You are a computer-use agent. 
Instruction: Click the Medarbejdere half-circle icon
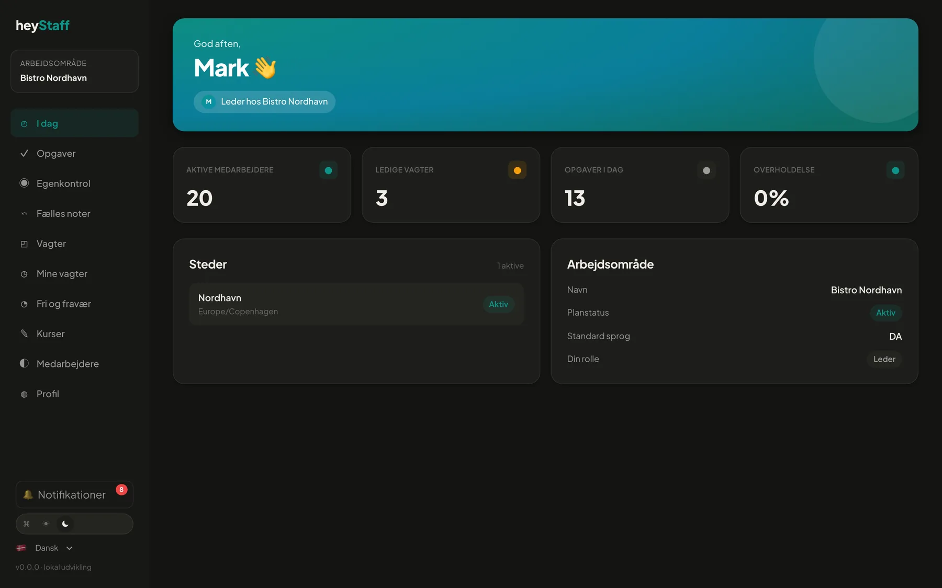pos(24,363)
